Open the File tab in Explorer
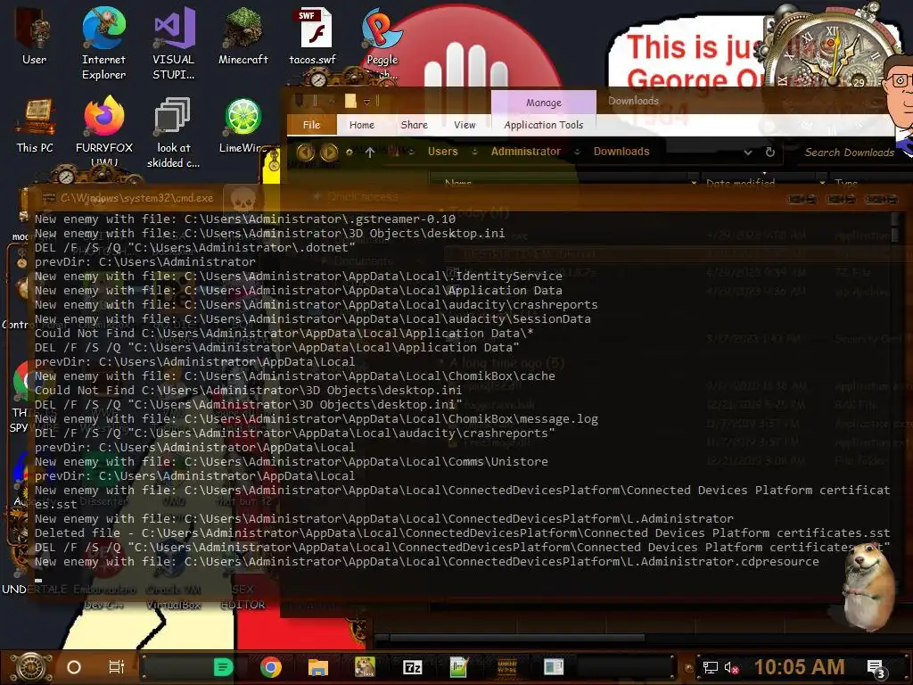 click(311, 125)
